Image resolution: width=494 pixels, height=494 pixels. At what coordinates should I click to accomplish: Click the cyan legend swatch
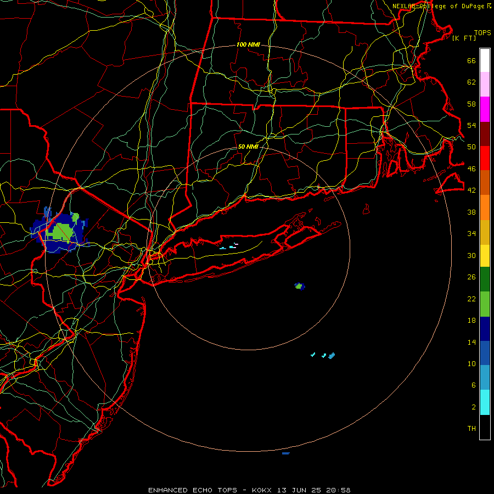click(485, 402)
